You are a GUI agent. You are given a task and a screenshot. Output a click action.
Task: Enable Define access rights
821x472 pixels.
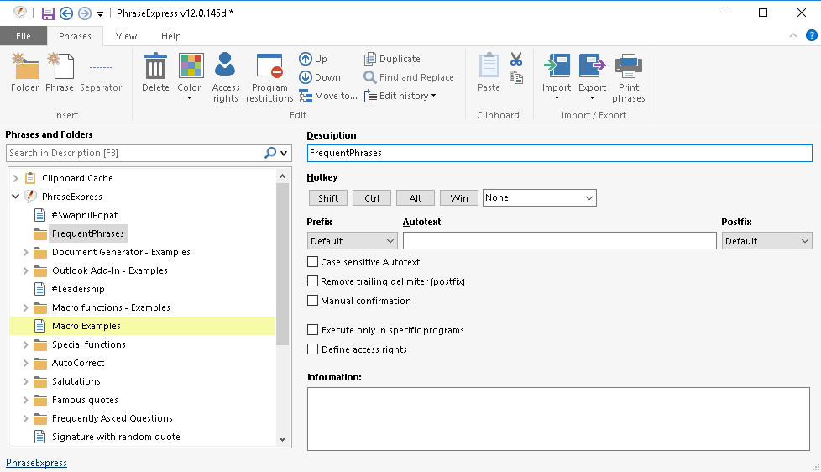point(312,349)
